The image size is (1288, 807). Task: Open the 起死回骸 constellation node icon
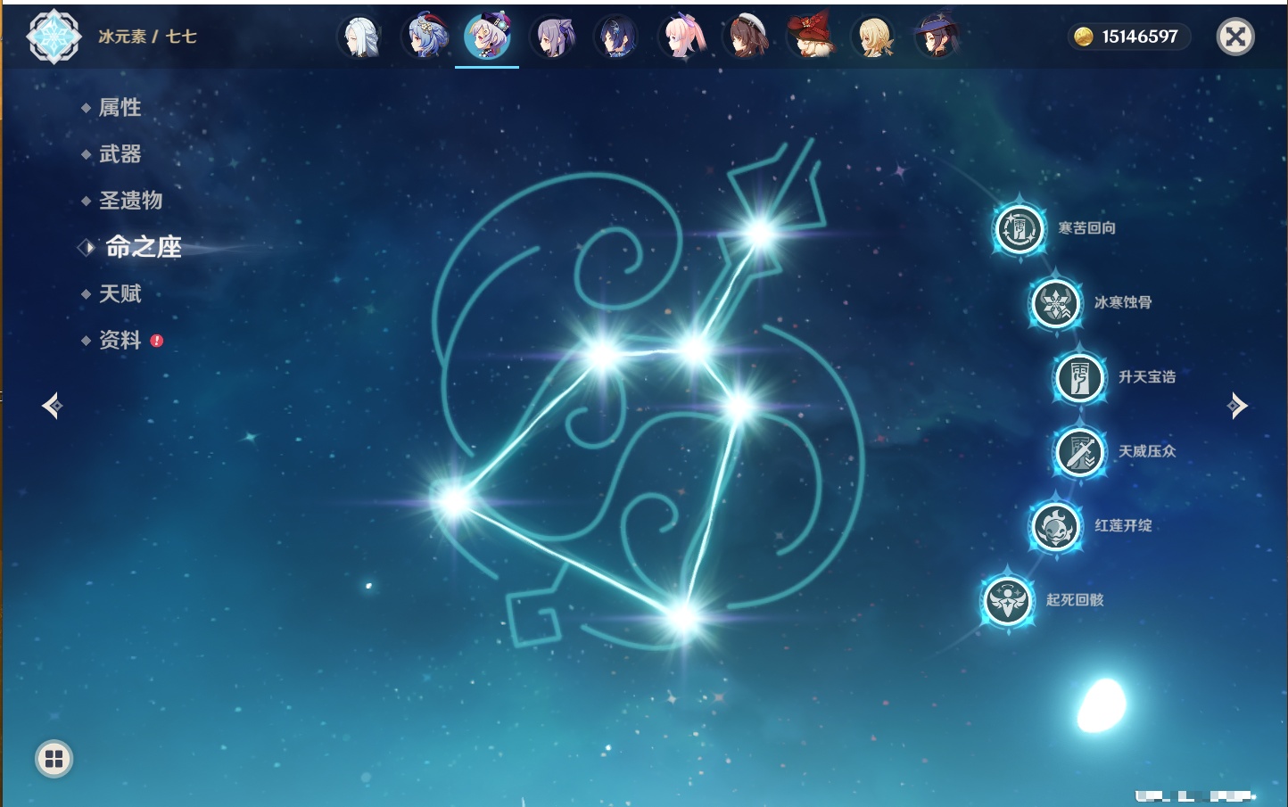pyautogui.click(x=1008, y=600)
